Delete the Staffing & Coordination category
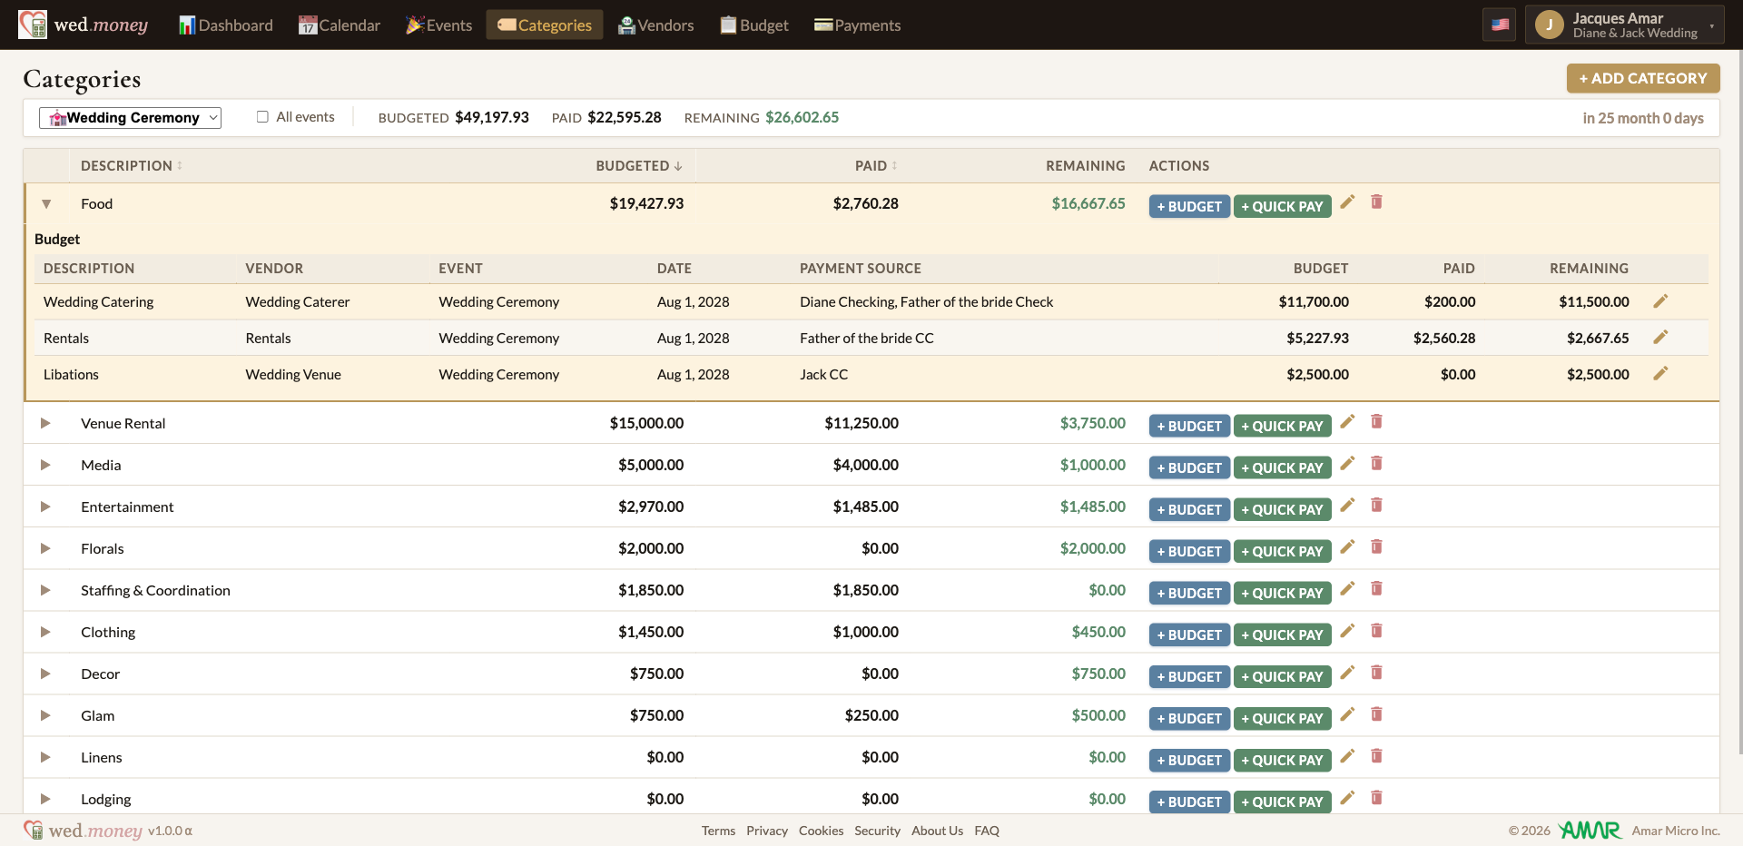Image resolution: width=1743 pixels, height=846 pixels. [1376, 588]
